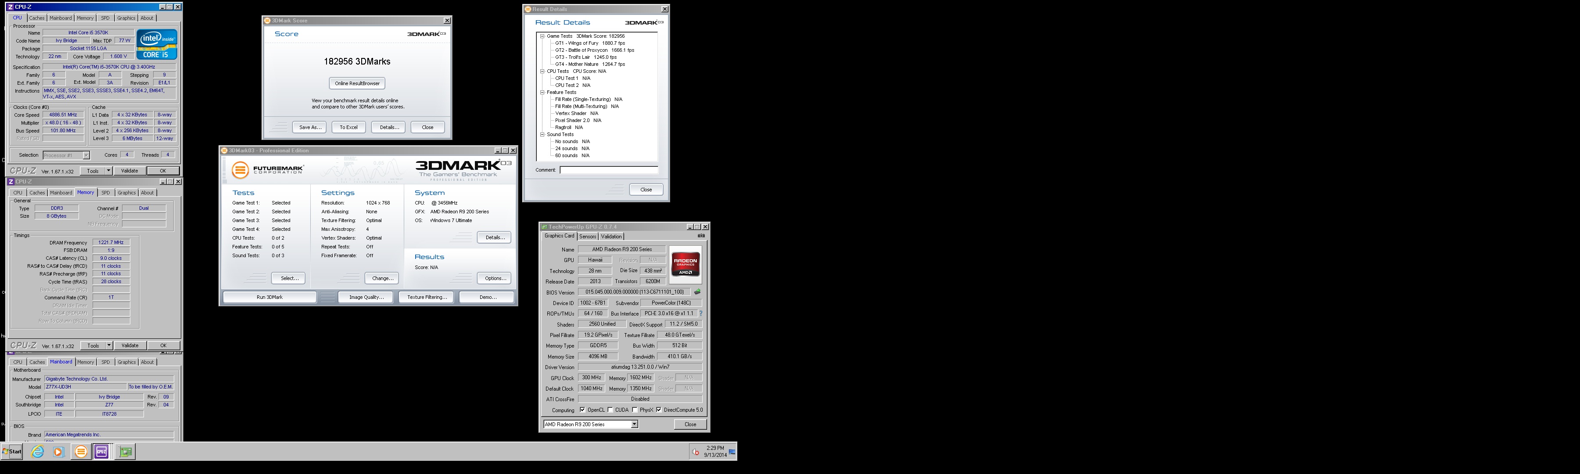1580x474 pixels.
Task: Click the Comment input field in Result Details
Action: coord(608,170)
